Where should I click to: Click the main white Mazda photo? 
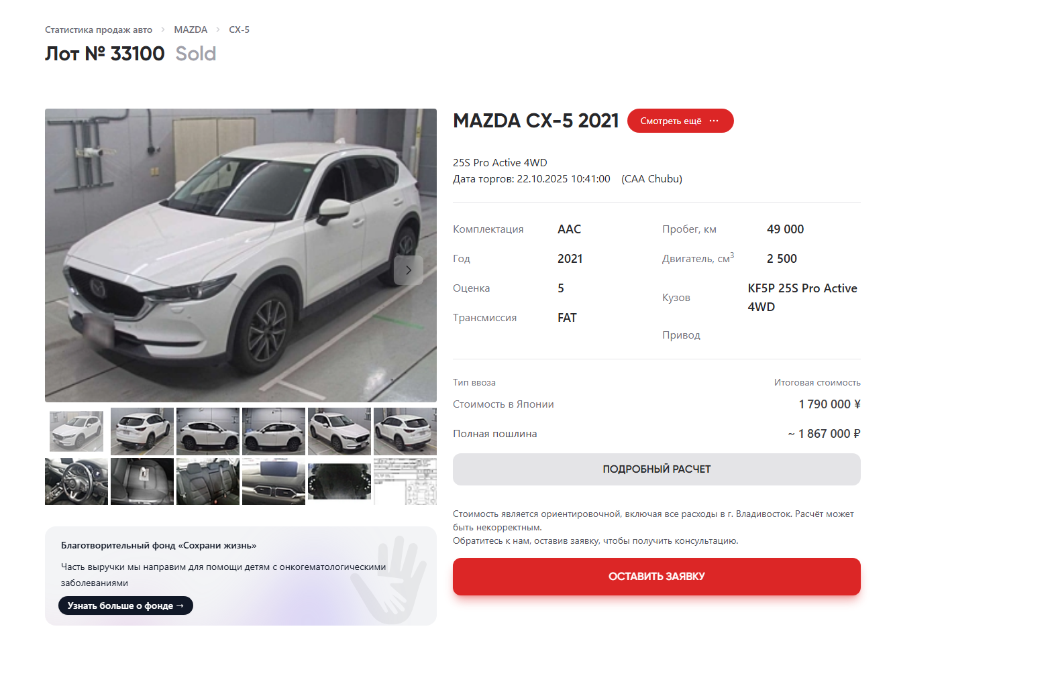241,255
